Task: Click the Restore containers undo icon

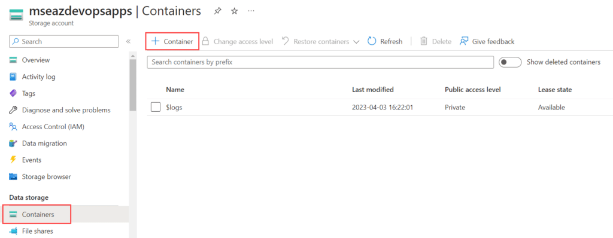Action: coord(286,41)
